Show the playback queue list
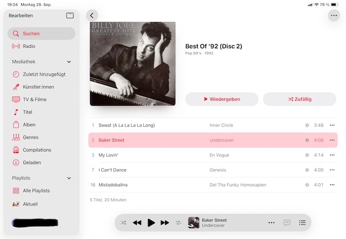Viewport: 346px width, 239px height. pos(302,223)
